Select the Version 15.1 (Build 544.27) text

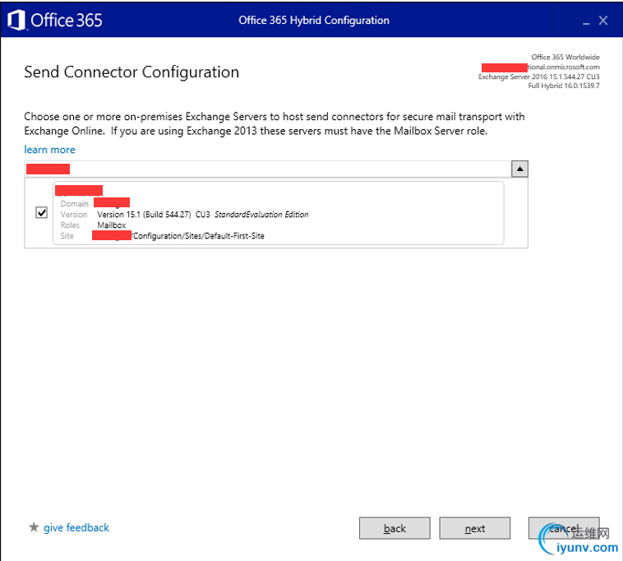pos(144,215)
